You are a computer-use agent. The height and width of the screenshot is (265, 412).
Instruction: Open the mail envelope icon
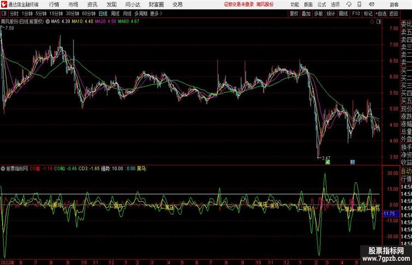[372, 4]
